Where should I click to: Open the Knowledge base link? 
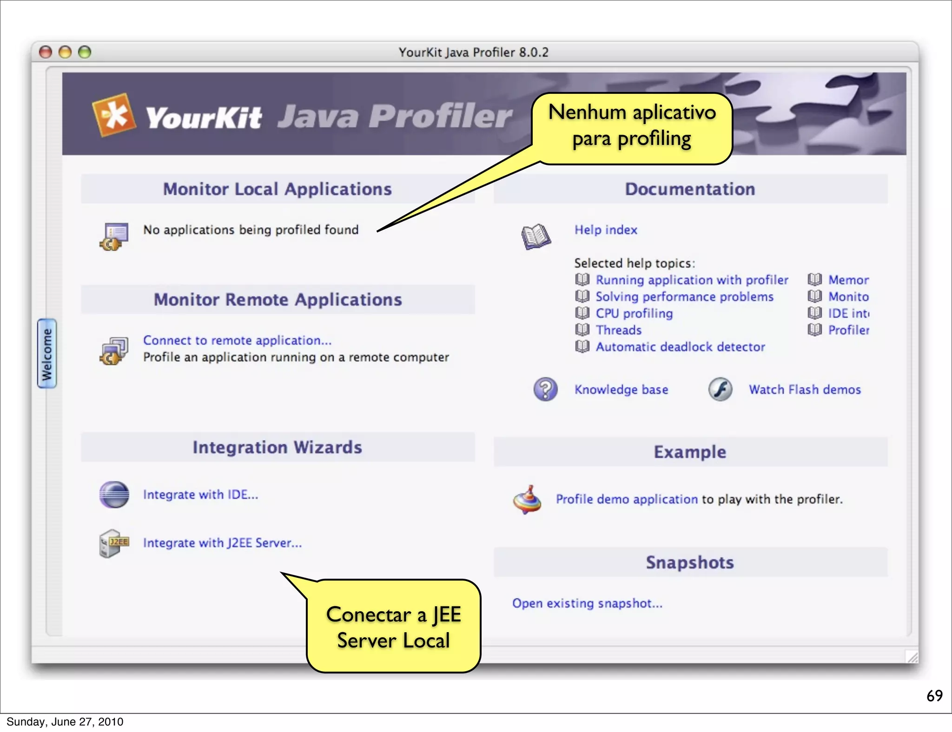pyautogui.click(x=621, y=390)
